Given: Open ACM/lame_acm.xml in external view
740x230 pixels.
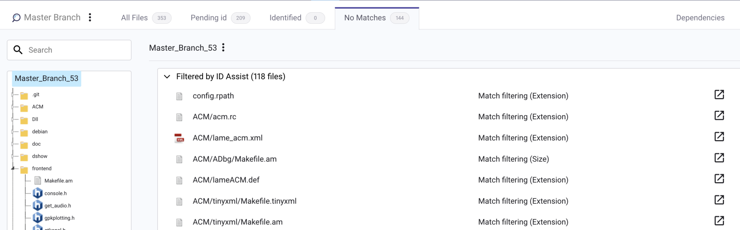Looking at the screenshot, I should pos(719,136).
